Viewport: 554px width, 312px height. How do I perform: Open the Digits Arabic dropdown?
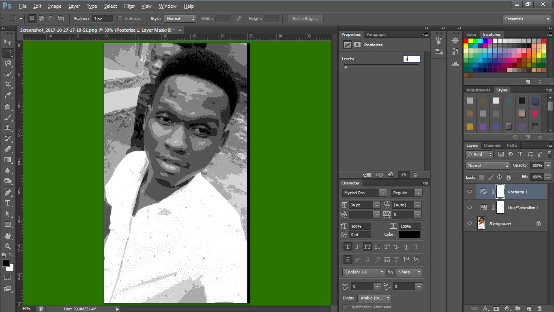pos(374,298)
